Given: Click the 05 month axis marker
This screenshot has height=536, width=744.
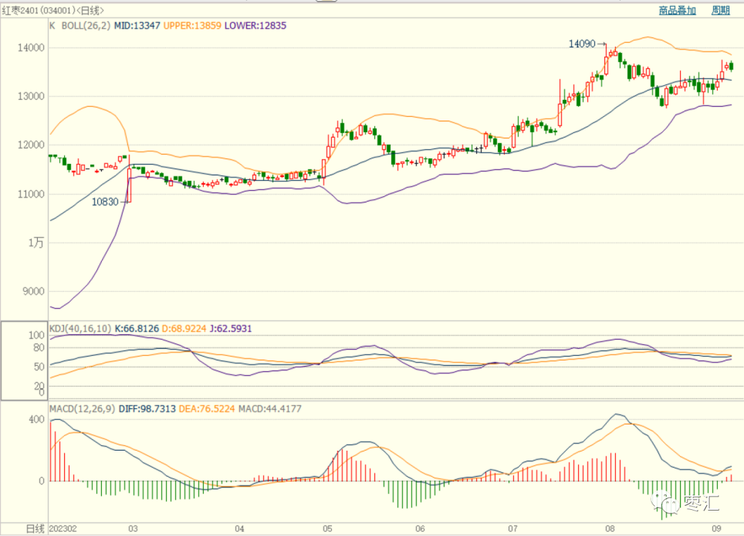Looking at the screenshot, I should point(327,529).
